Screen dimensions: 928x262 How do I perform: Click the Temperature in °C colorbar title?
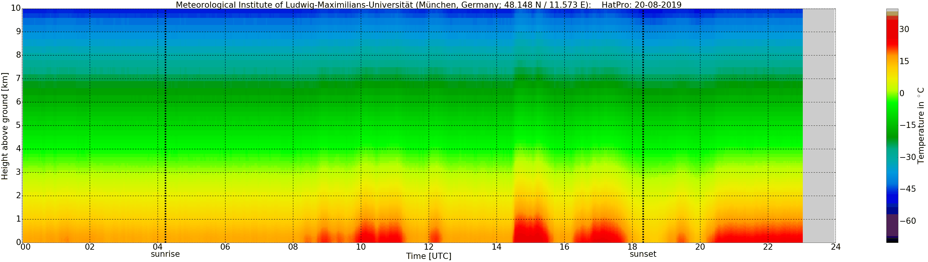click(x=921, y=125)
